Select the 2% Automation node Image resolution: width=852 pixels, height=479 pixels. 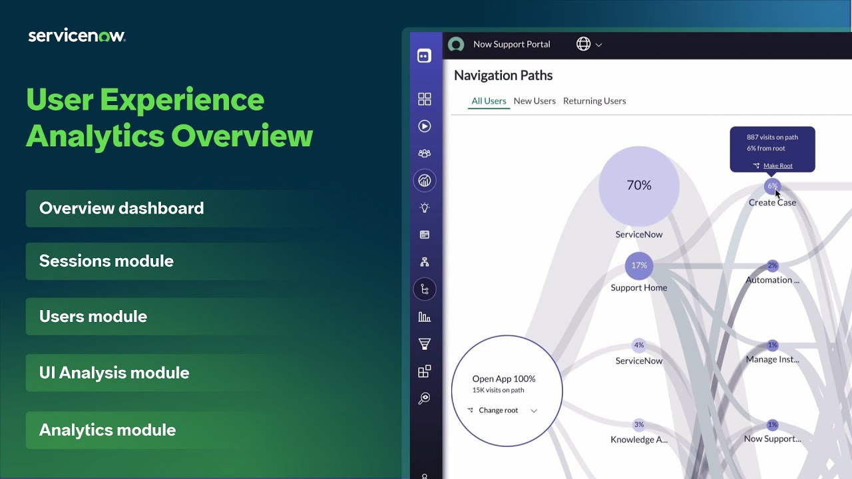[x=772, y=265]
